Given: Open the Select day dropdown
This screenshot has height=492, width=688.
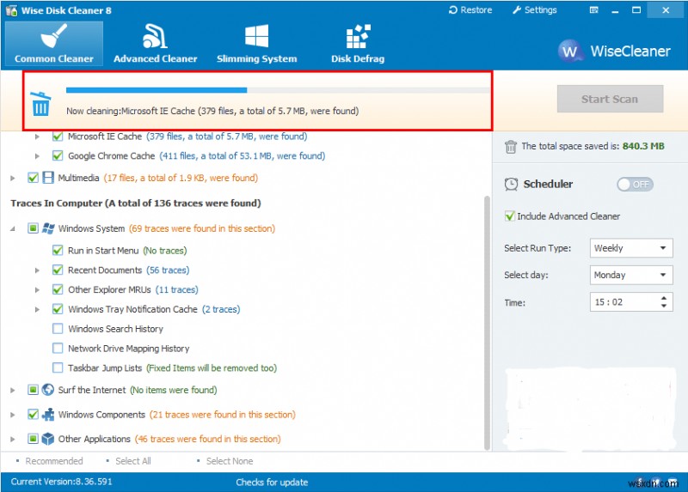Looking at the screenshot, I should tap(631, 275).
